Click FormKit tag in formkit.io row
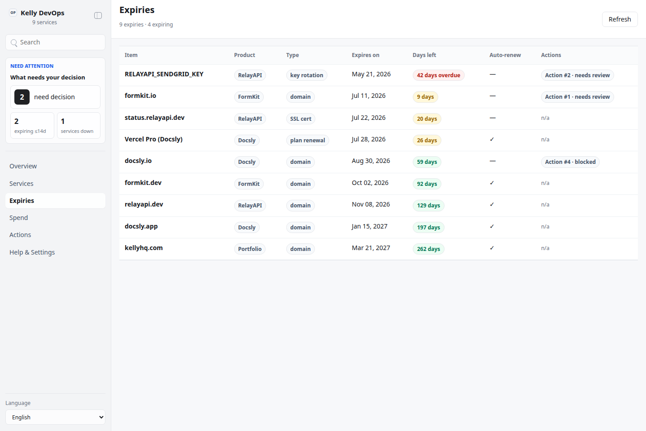Screen dimensions: 646x431 coord(249,97)
